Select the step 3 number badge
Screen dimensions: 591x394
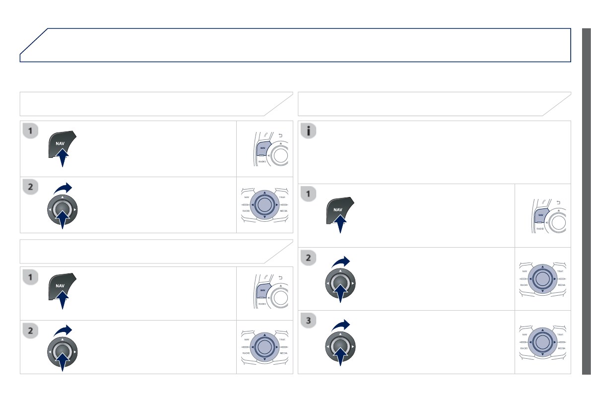tap(309, 321)
